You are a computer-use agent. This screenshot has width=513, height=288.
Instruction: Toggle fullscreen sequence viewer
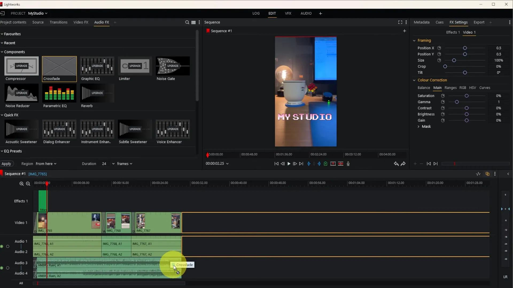(x=400, y=22)
